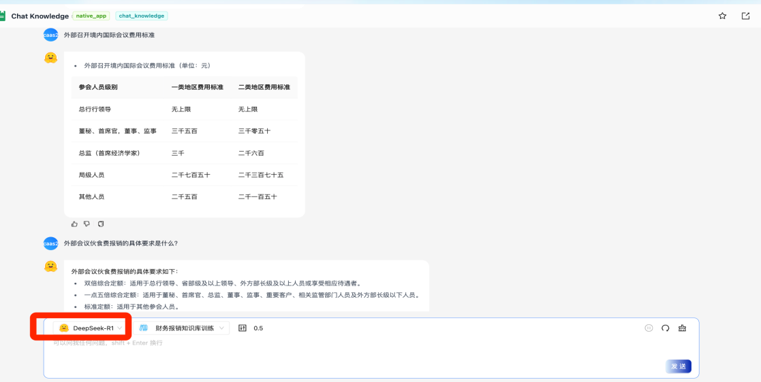Click the 二千七百五十 value cell
This screenshot has height=382, width=761.
tap(191, 175)
